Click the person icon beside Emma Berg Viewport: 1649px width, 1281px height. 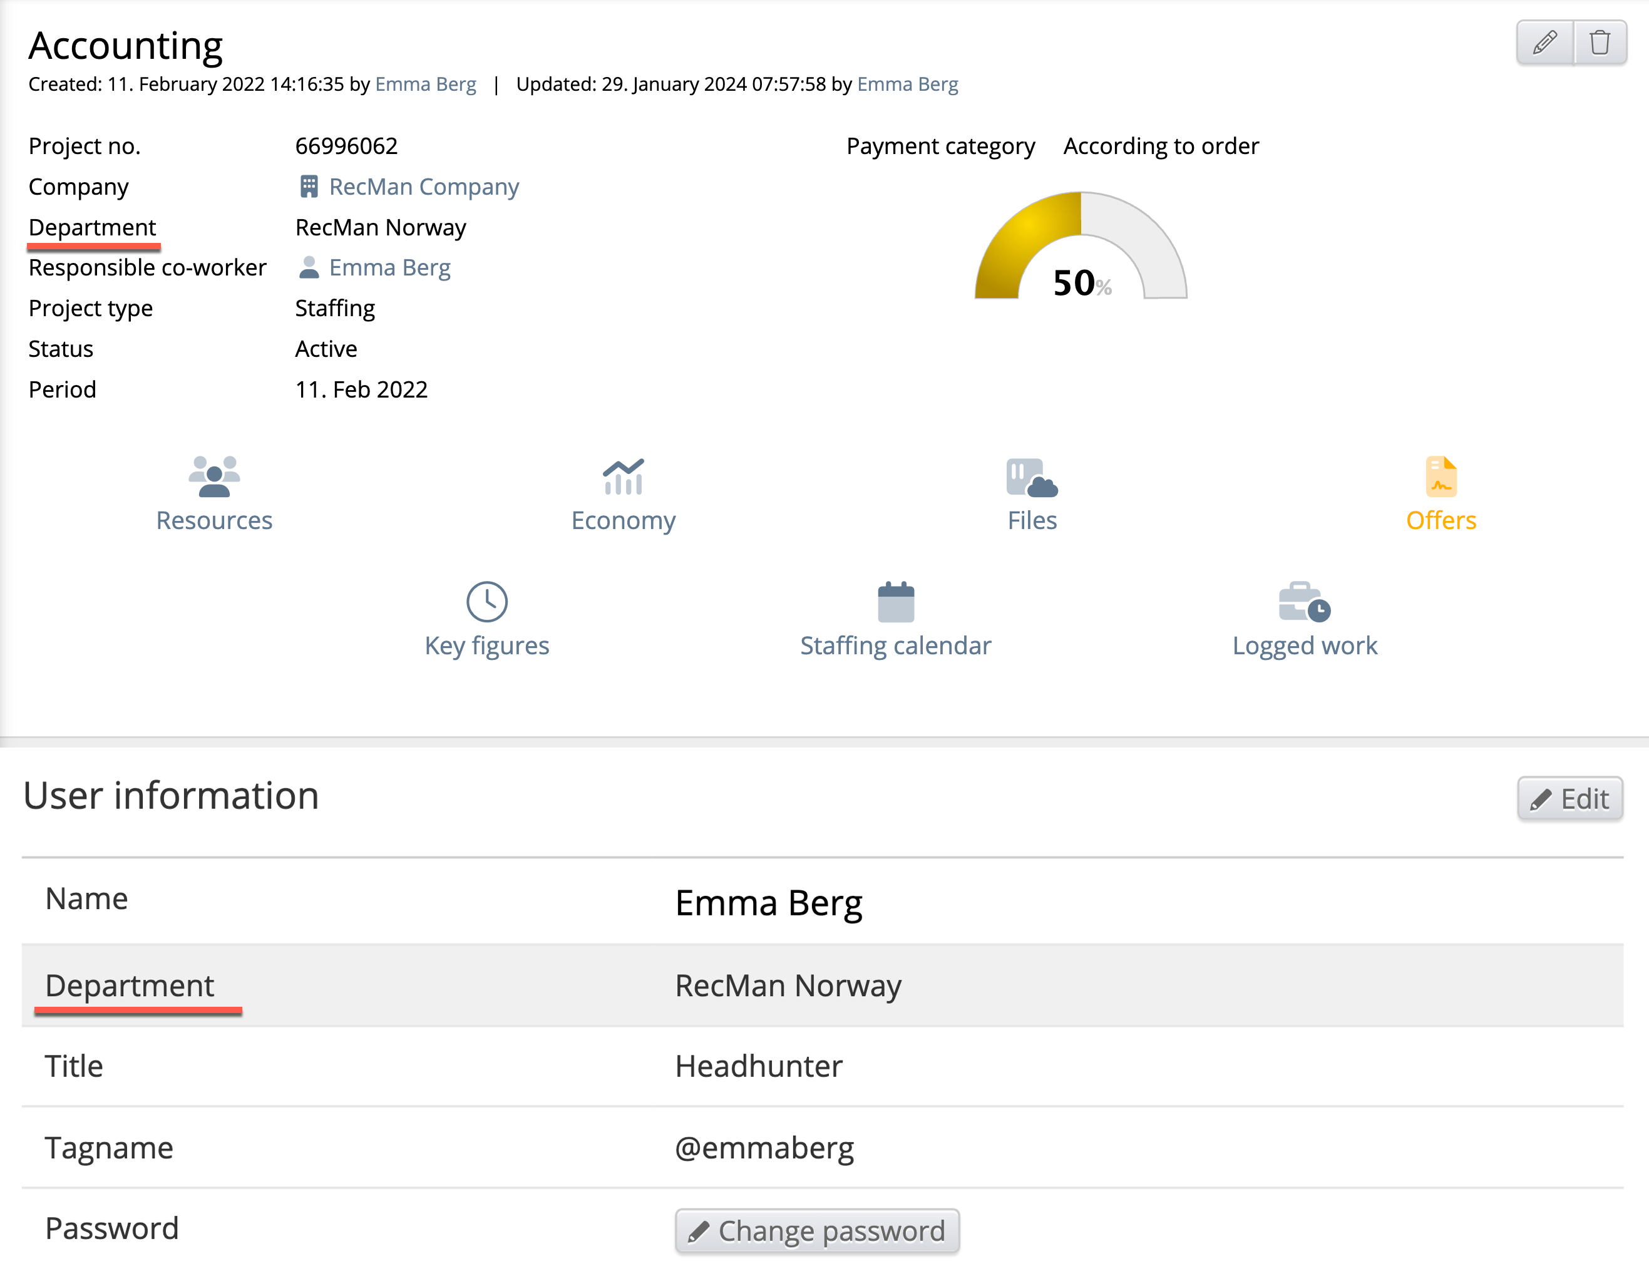coord(309,267)
